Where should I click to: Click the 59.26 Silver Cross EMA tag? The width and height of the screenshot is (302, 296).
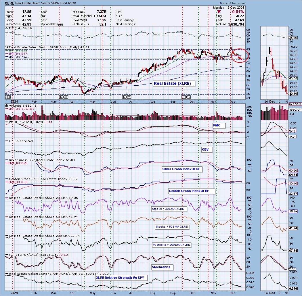pos(293,170)
